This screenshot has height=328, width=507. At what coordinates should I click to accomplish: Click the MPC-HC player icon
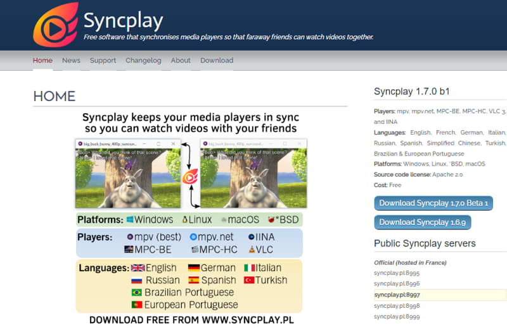point(195,249)
